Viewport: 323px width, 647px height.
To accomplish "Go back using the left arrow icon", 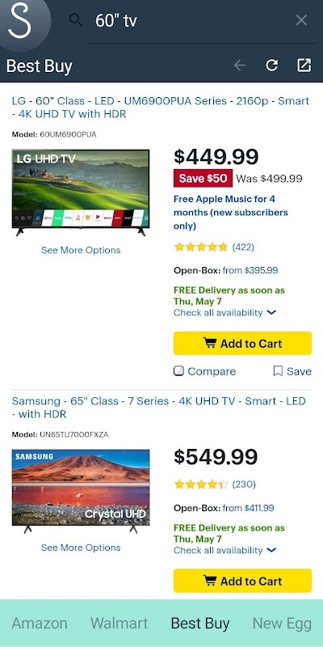I will [x=239, y=66].
